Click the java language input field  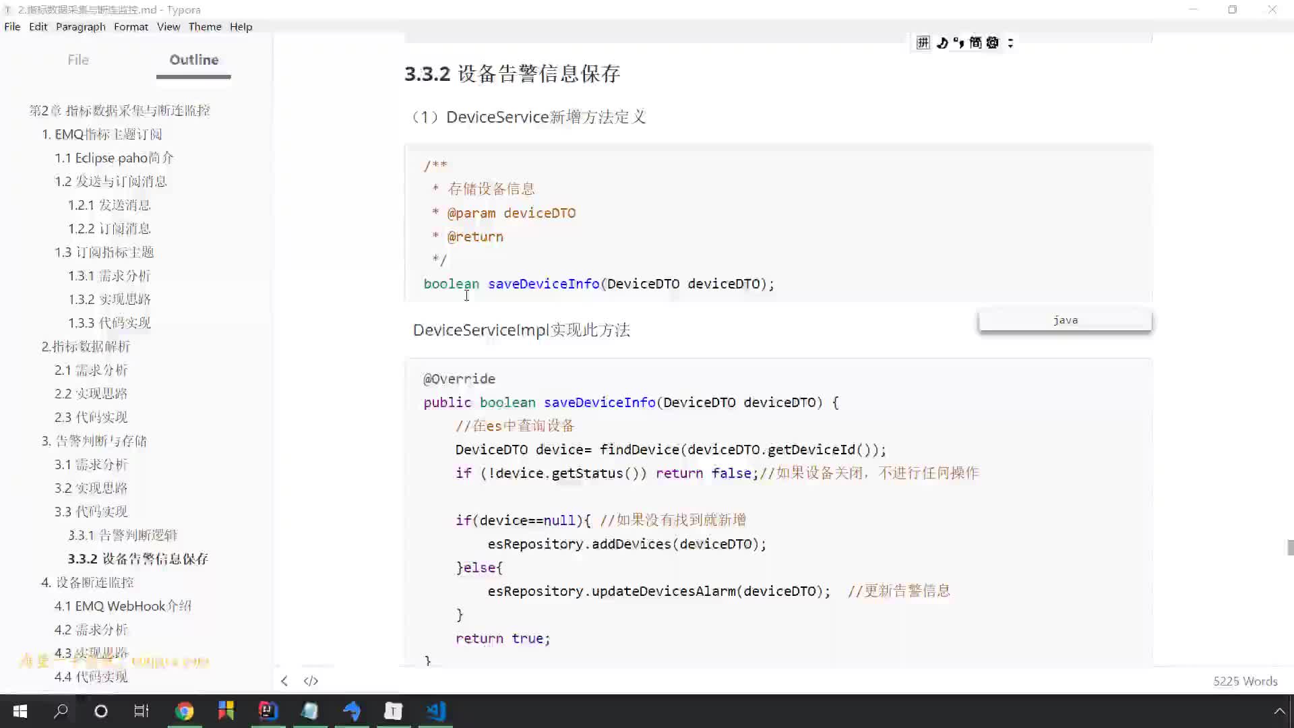[x=1065, y=320]
